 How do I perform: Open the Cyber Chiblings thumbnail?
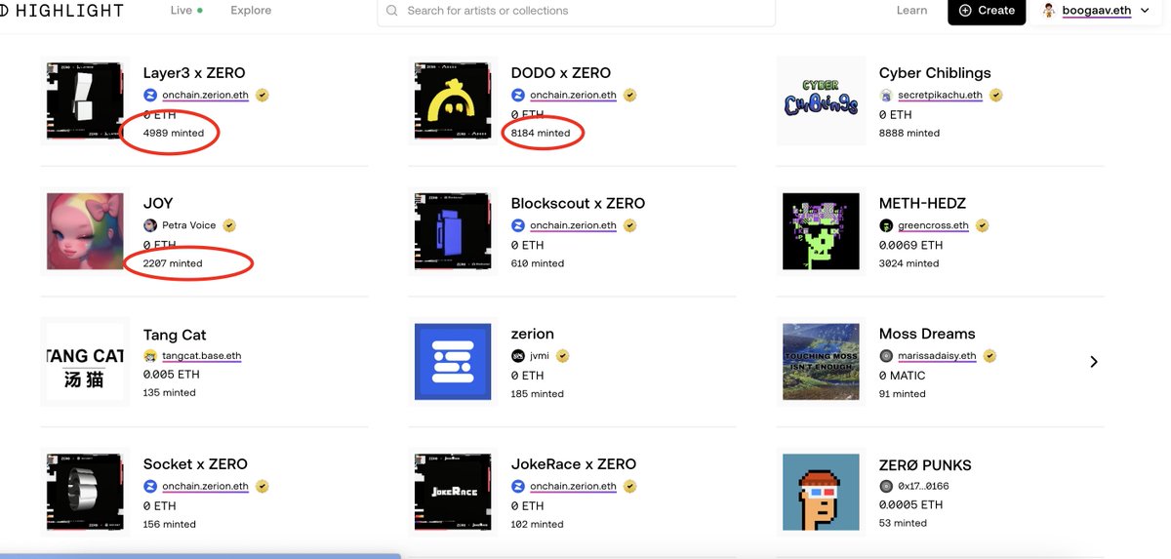(821, 101)
